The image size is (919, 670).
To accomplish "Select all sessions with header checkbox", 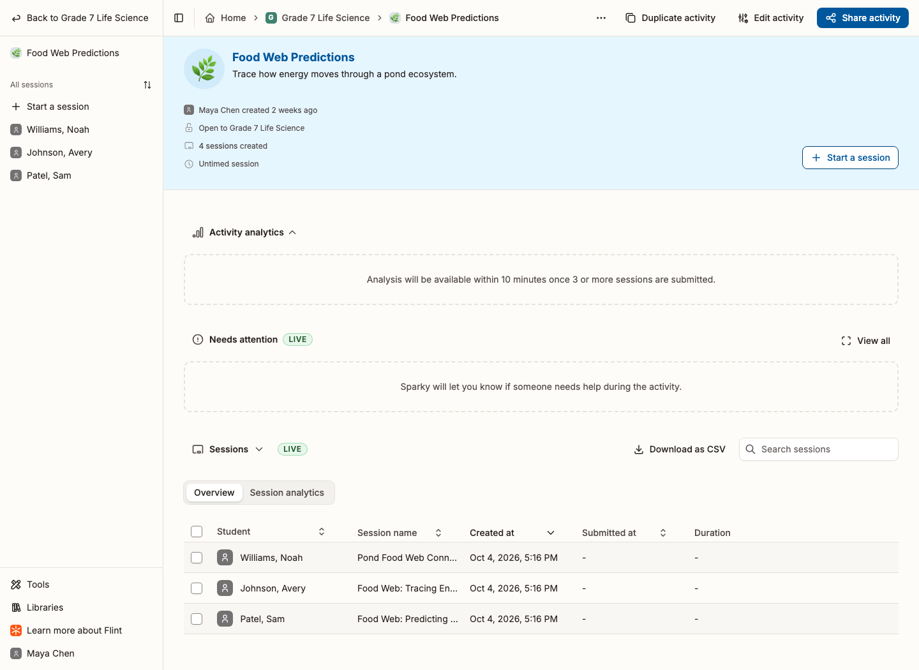I will coord(197,532).
